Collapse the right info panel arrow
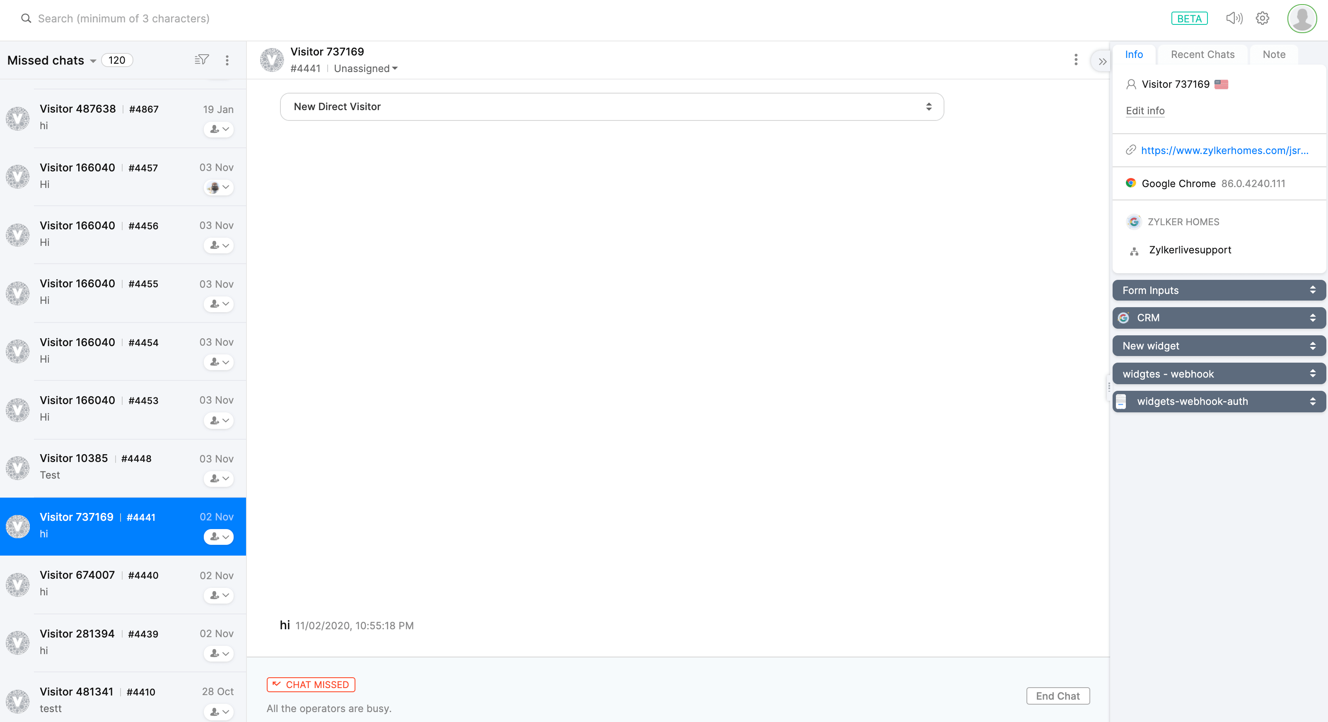Image resolution: width=1328 pixels, height=722 pixels. pos(1102,61)
